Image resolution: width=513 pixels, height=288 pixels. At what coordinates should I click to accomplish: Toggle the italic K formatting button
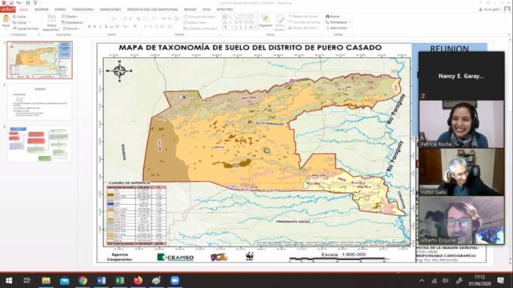pos(94,27)
